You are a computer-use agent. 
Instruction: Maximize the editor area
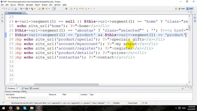point(191,12)
